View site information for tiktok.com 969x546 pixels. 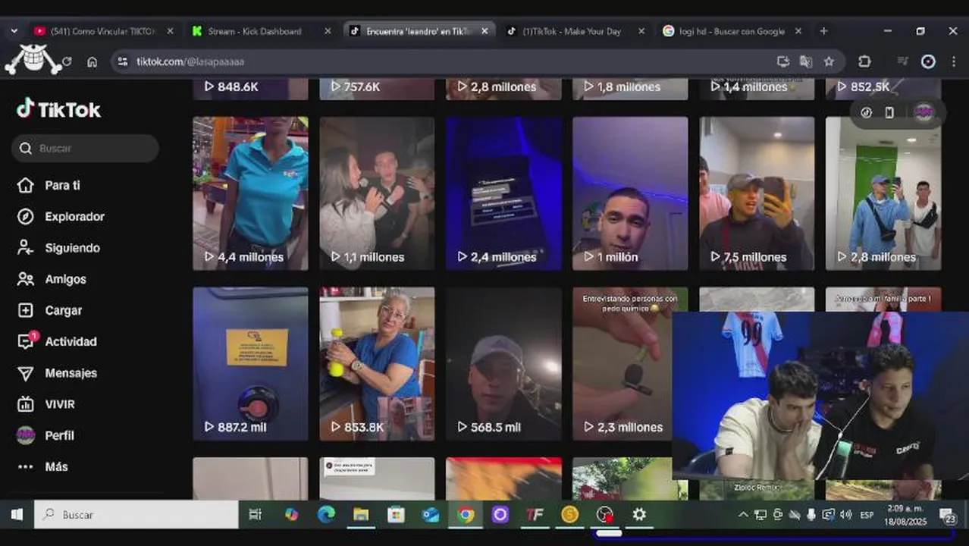click(x=124, y=61)
